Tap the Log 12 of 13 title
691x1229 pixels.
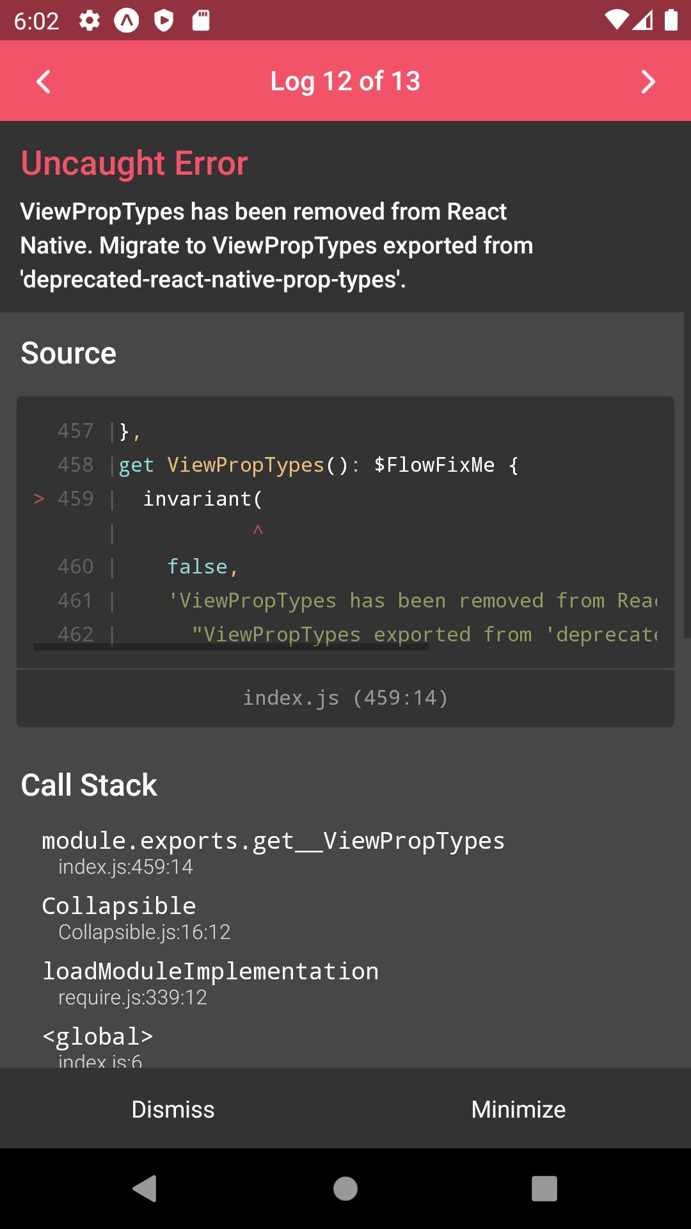(345, 81)
